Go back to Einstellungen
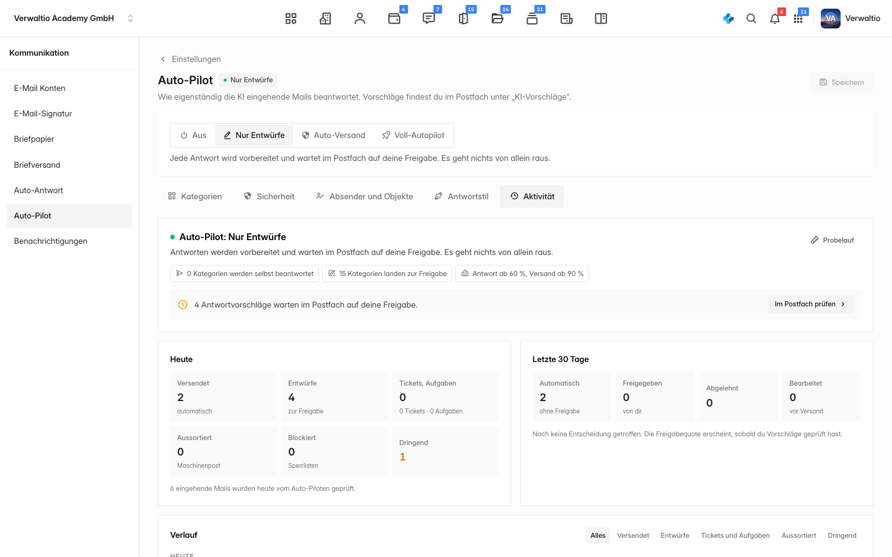 click(x=190, y=59)
